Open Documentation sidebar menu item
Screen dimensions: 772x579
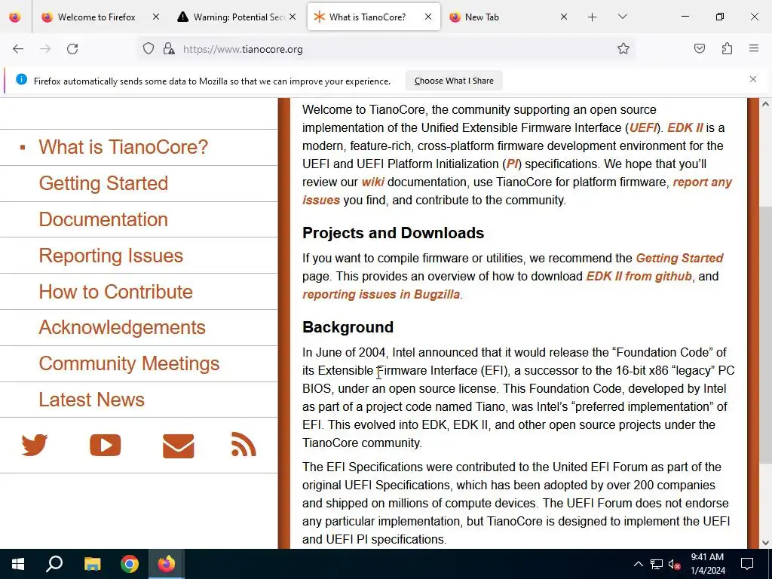103,219
